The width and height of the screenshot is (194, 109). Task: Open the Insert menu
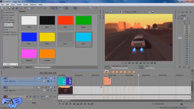pyautogui.click(x=19, y=5)
